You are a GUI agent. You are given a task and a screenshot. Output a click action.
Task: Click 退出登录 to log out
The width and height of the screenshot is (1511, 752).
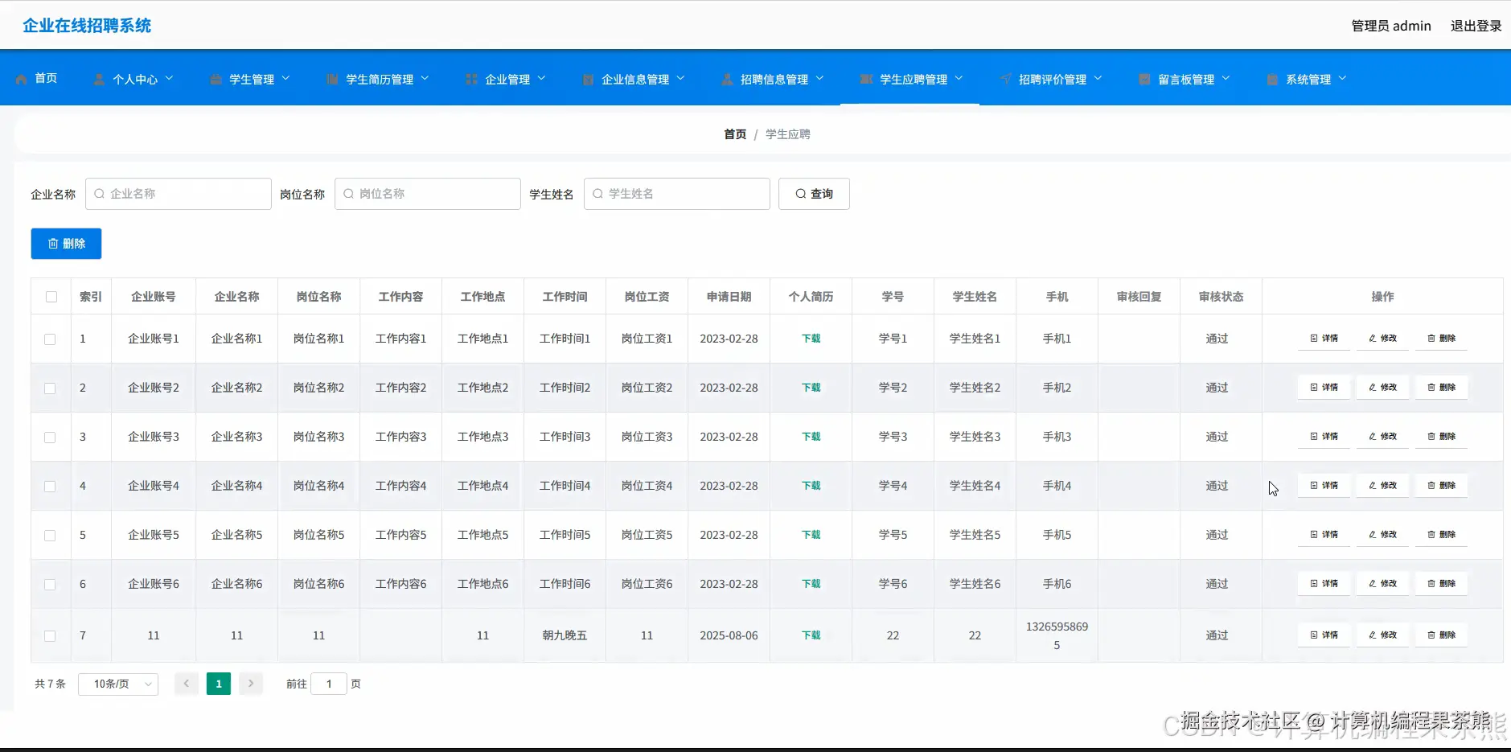click(1476, 26)
